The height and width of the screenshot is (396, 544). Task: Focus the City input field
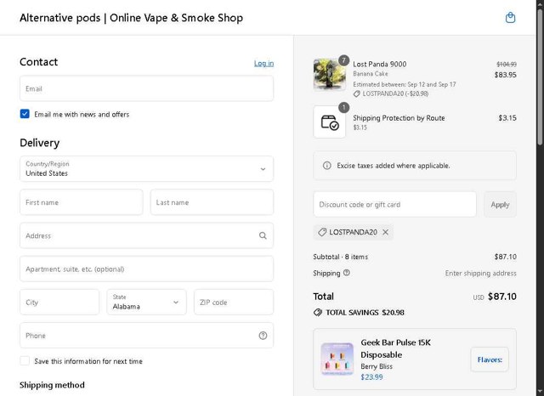click(59, 302)
